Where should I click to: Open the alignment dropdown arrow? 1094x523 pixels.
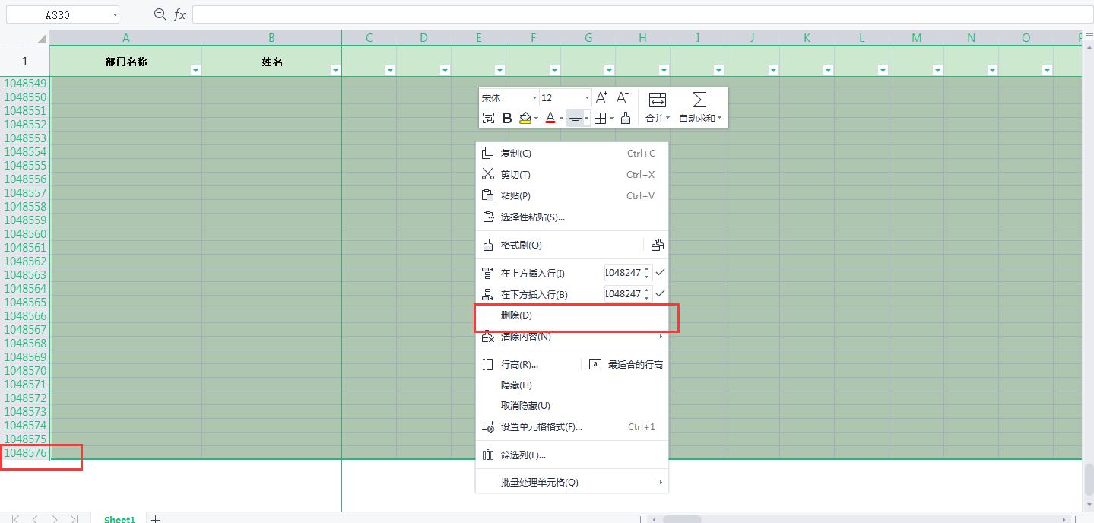[586, 119]
